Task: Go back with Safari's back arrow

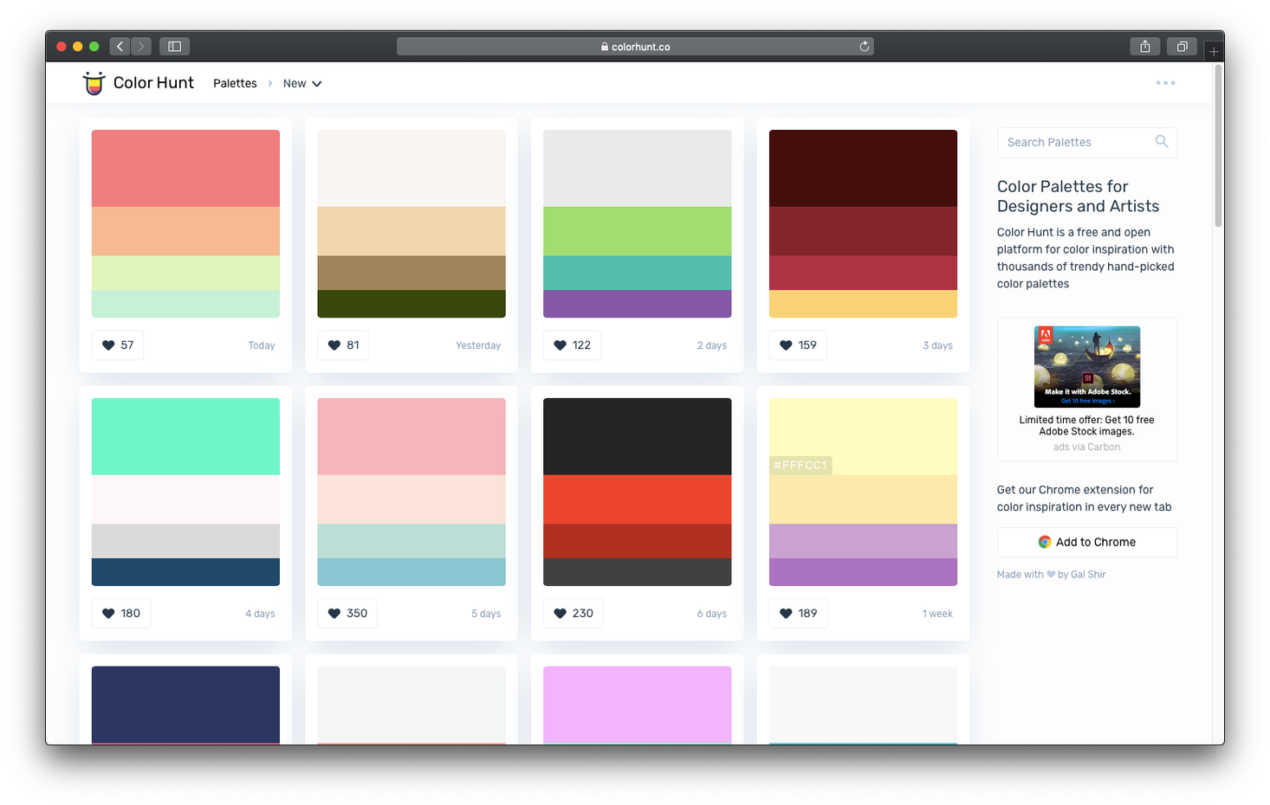Action: [x=120, y=47]
